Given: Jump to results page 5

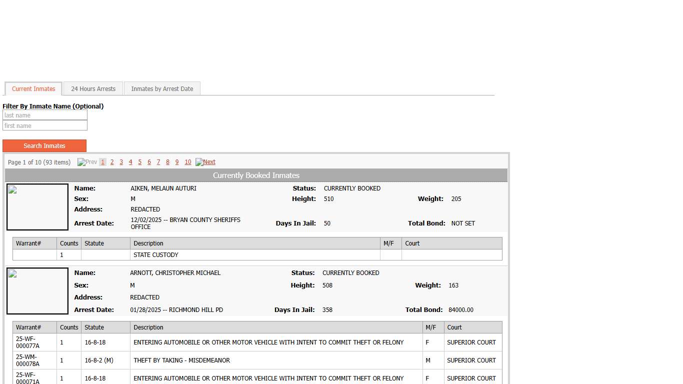Looking at the screenshot, I should (139, 162).
